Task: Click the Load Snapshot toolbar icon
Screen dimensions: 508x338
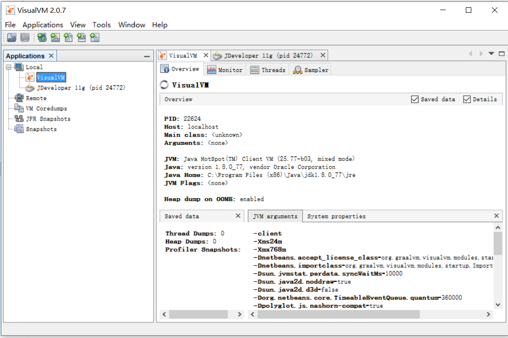Action: click(11, 38)
